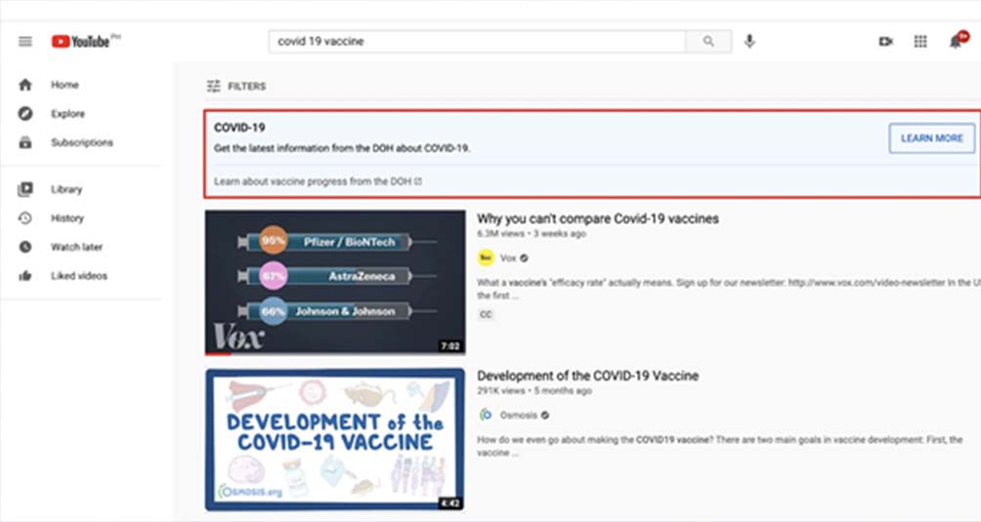Click the search box with 'covid 19 vaccine'
The width and height of the screenshot is (981, 522).
(x=477, y=41)
